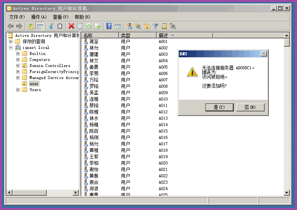This screenshot has width=297, height=210.
Task: Click the user icon beside 陈雅
Action: tap(86, 112)
